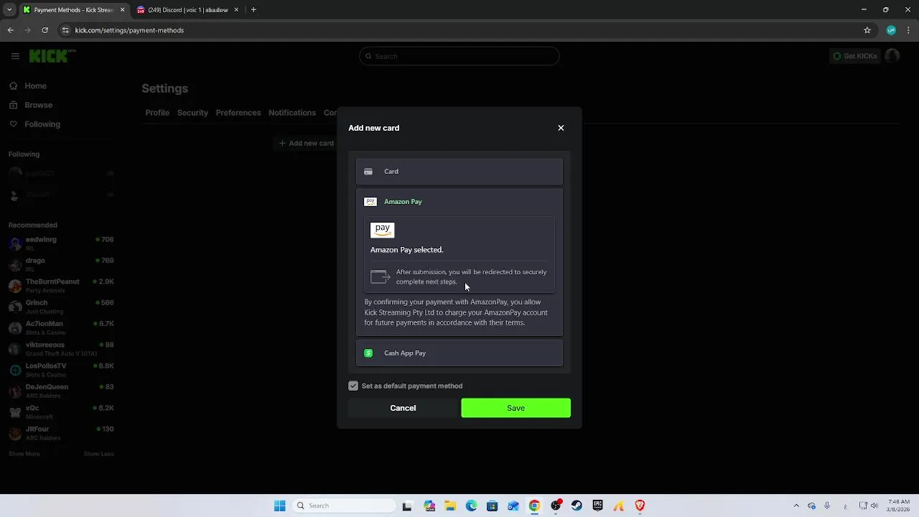The image size is (919, 517).
Task: Switch to the Preferences settings tab
Action: coord(238,113)
